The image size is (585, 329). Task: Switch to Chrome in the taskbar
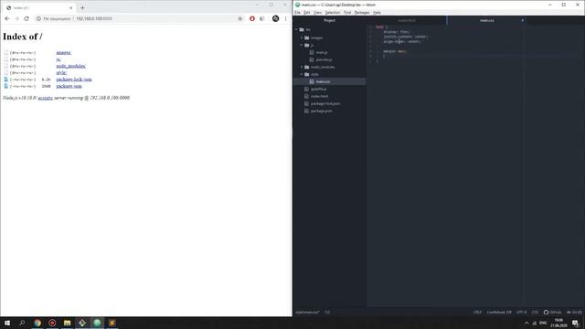(x=37, y=323)
